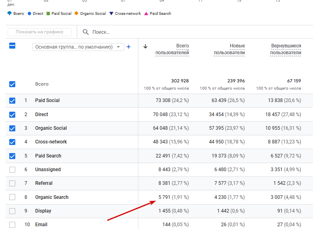Click the Paid Search pink triangle legend

click(x=146, y=14)
